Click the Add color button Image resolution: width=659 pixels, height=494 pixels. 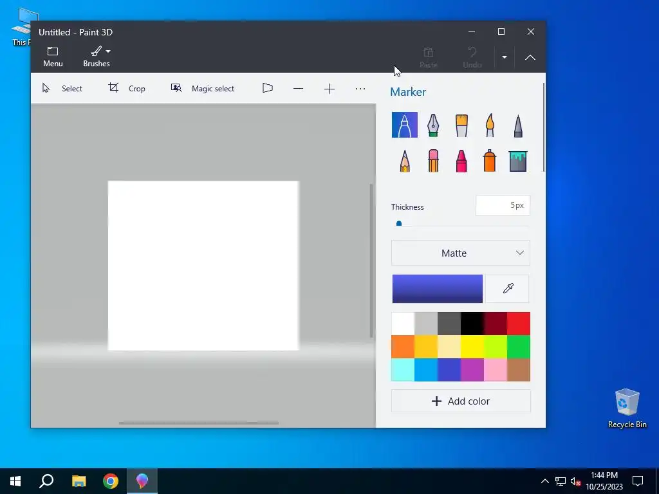461,401
